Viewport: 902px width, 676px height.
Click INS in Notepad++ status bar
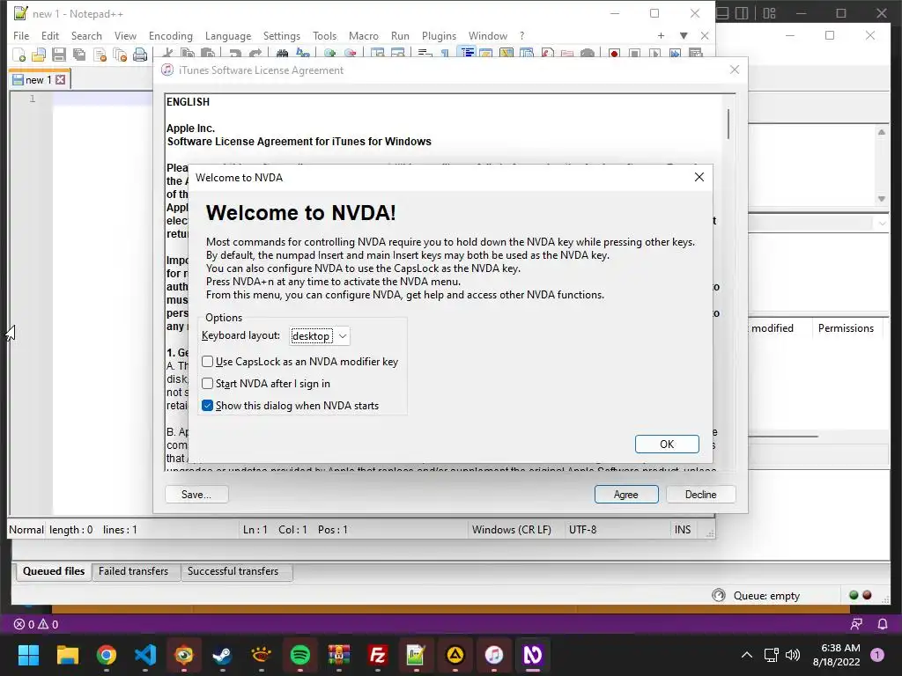[x=683, y=530]
